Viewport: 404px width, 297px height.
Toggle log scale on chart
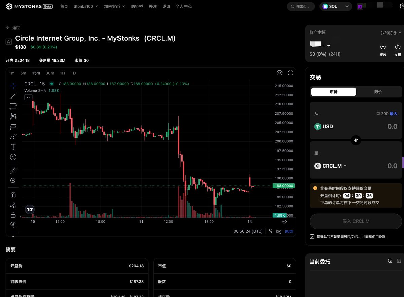(279, 231)
